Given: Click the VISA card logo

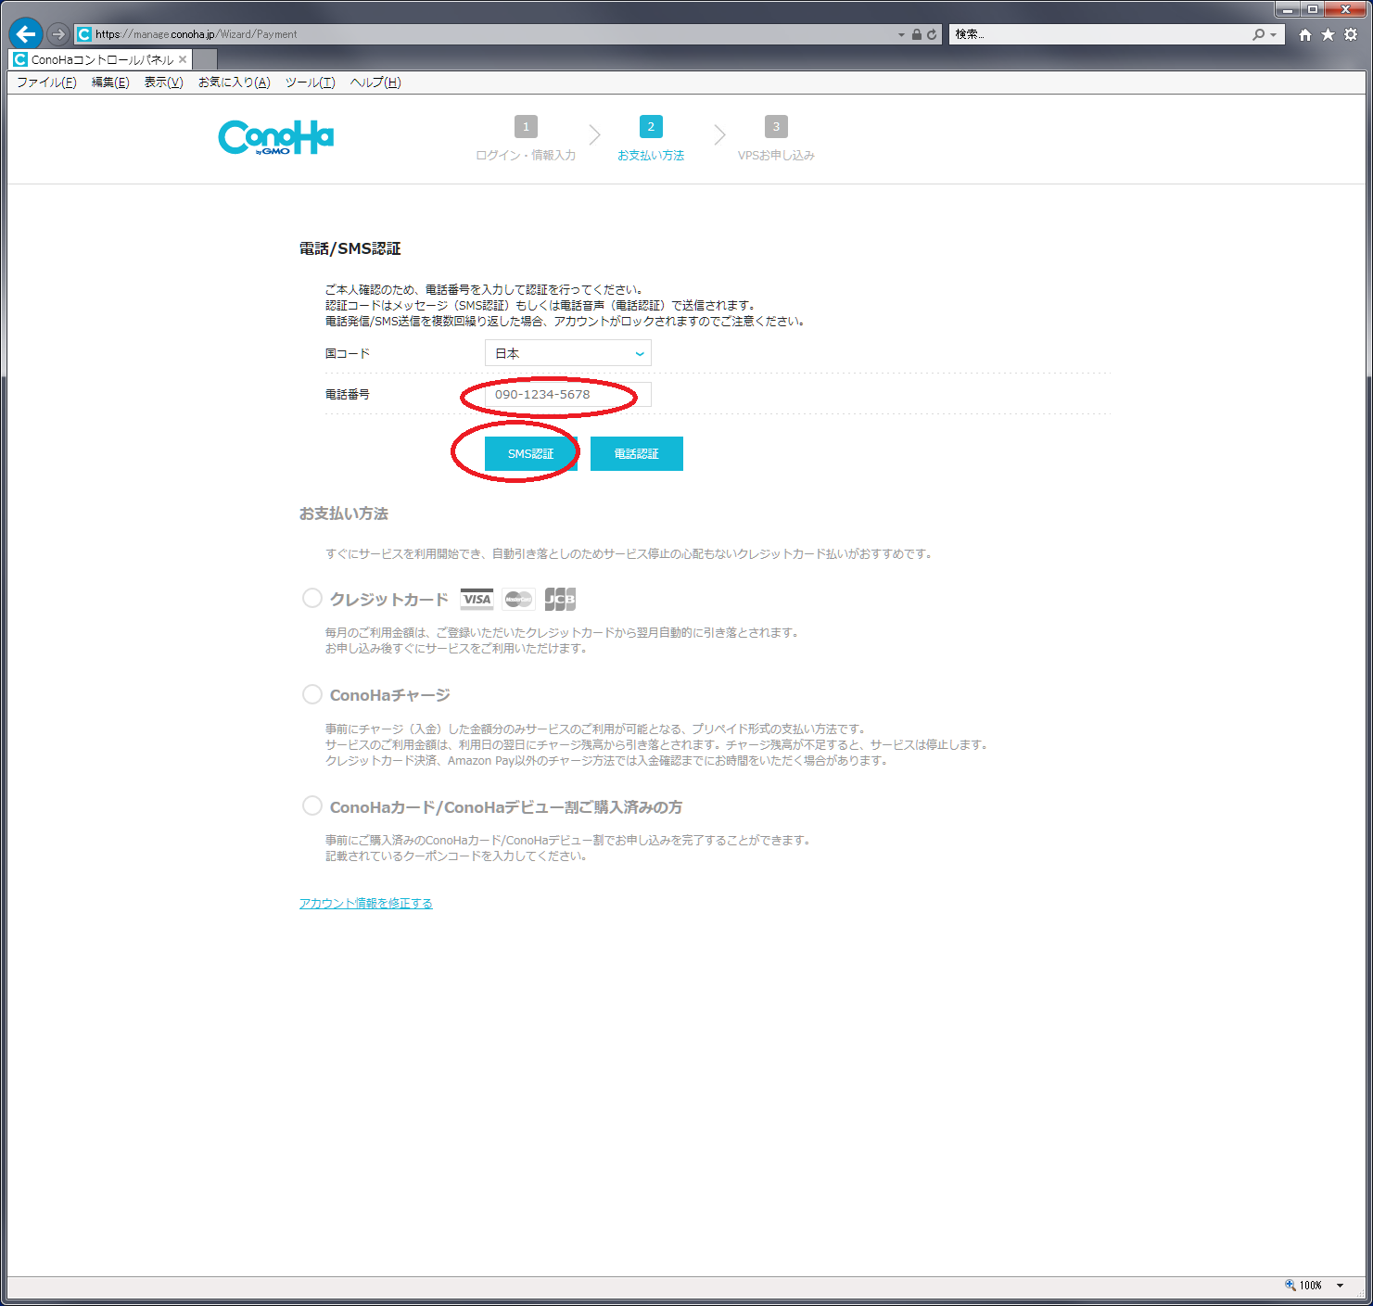Looking at the screenshot, I should coord(477,599).
